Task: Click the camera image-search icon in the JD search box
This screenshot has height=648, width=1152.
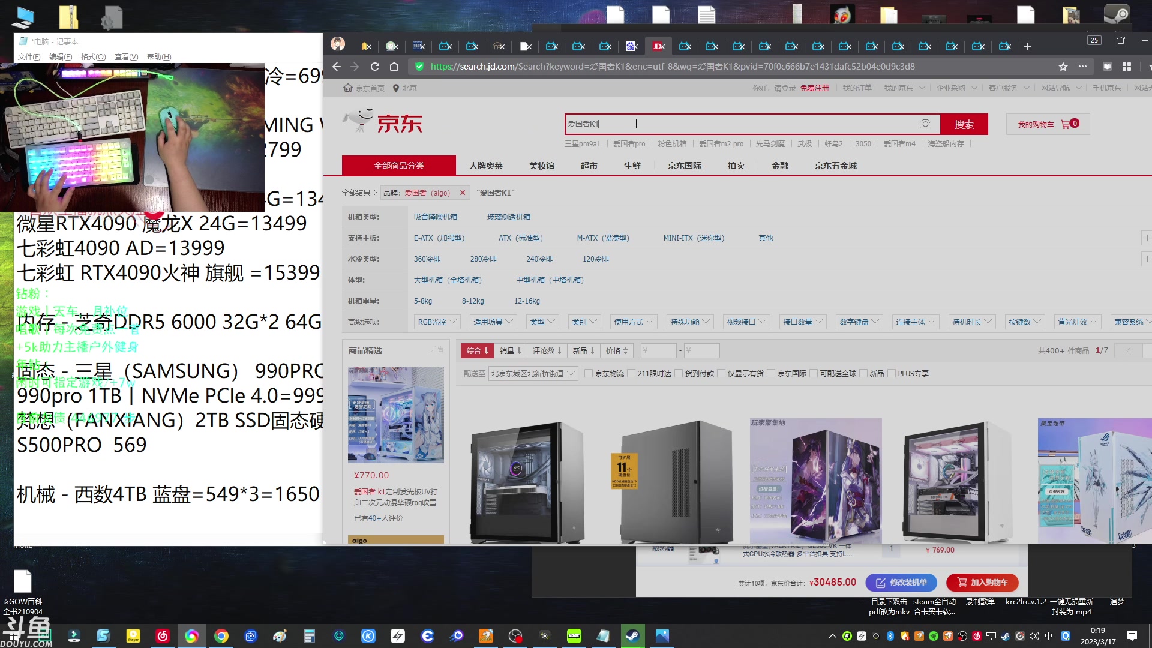Action: 925,124
